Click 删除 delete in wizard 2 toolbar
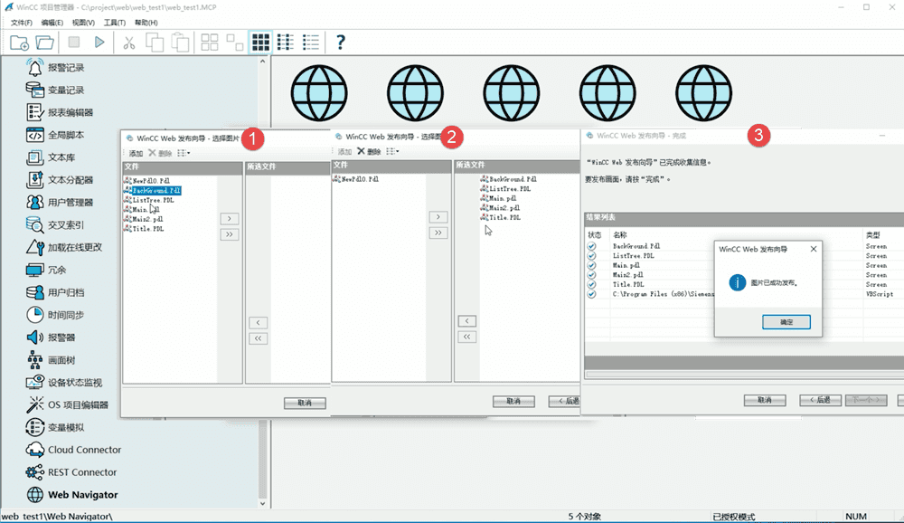This screenshot has height=523, width=904. point(369,152)
